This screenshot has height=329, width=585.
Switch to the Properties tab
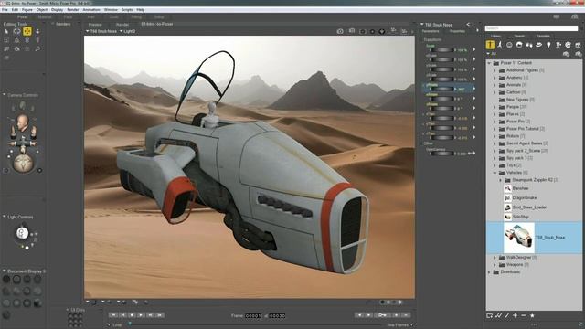(457, 31)
